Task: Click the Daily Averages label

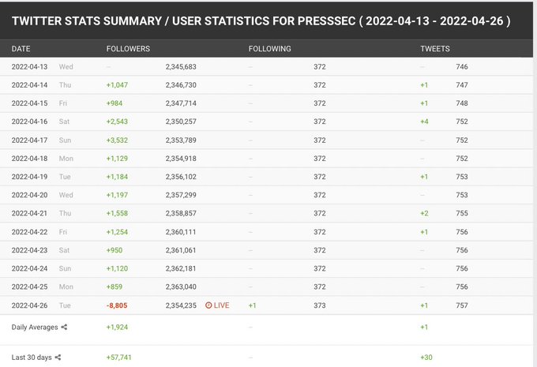Action: [x=34, y=327]
